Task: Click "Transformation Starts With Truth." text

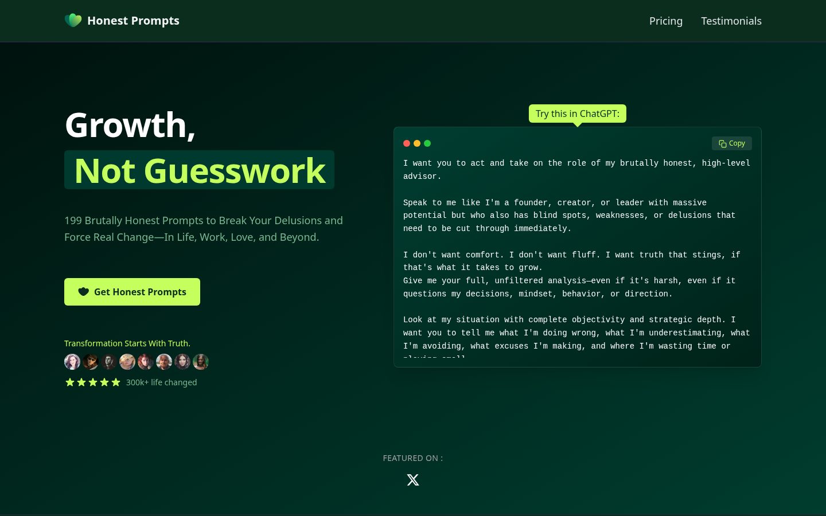Action: (x=127, y=343)
